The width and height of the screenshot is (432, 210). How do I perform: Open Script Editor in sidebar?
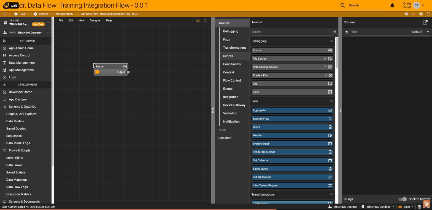point(15,158)
